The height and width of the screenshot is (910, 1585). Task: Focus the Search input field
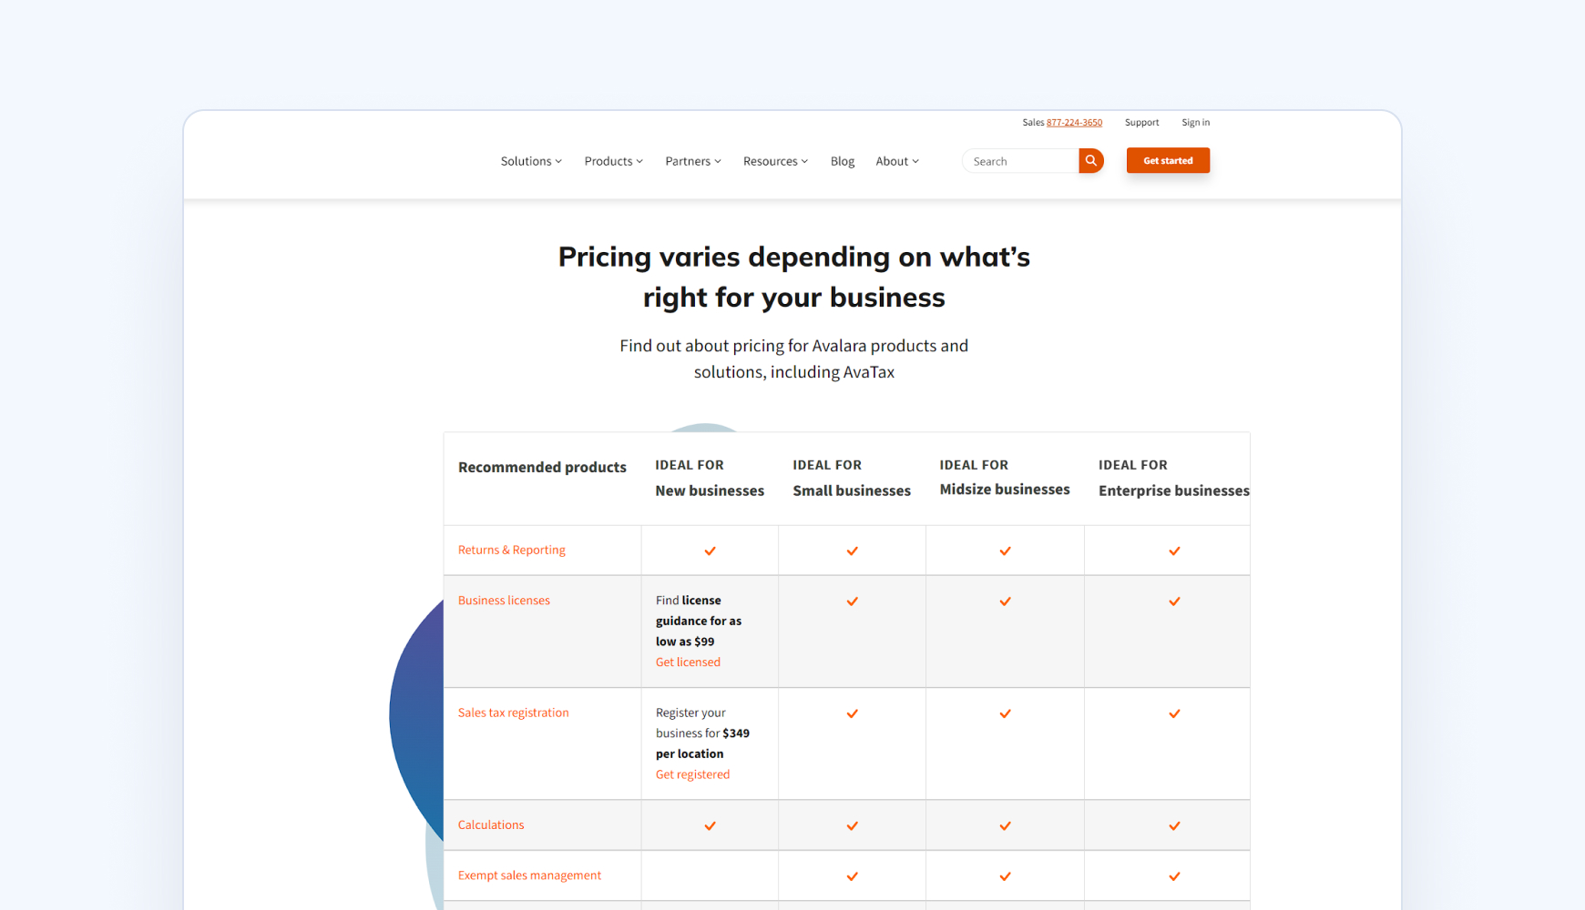pyautogui.click(x=1020, y=161)
